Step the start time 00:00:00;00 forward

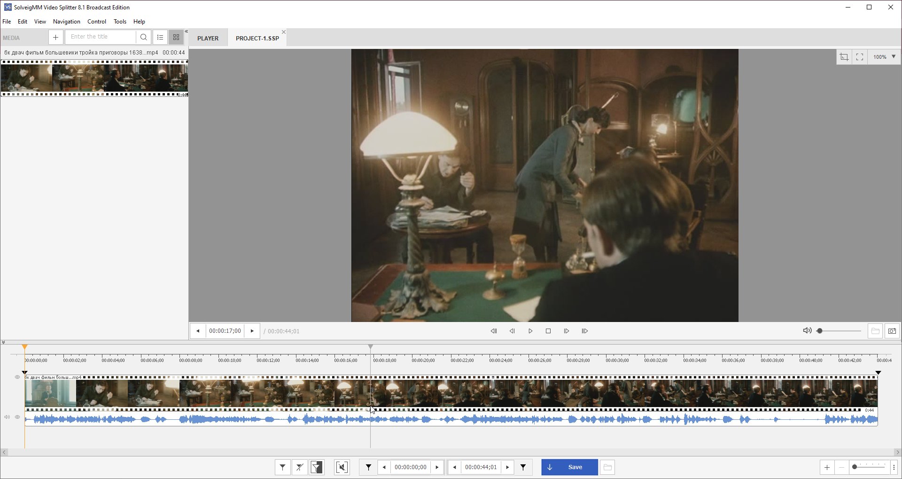437,467
